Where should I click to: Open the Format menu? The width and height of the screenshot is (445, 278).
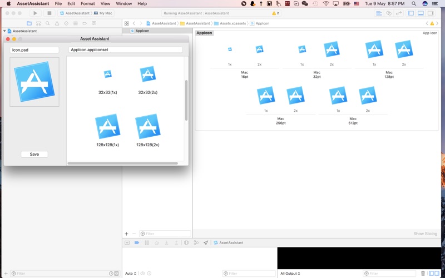(x=87, y=3)
